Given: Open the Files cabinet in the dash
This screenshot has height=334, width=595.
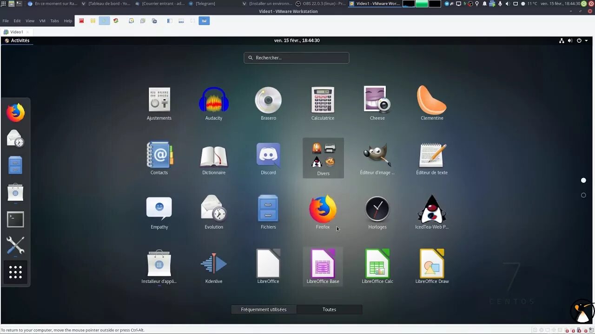Looking at the screenshot, I should pos(15,165).
